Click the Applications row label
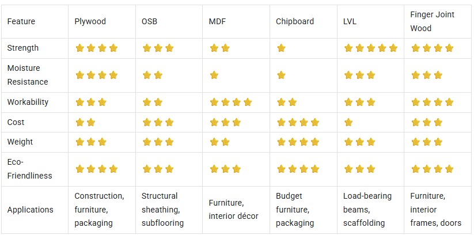Screen dimensions: 474x235 pos(30,210)
